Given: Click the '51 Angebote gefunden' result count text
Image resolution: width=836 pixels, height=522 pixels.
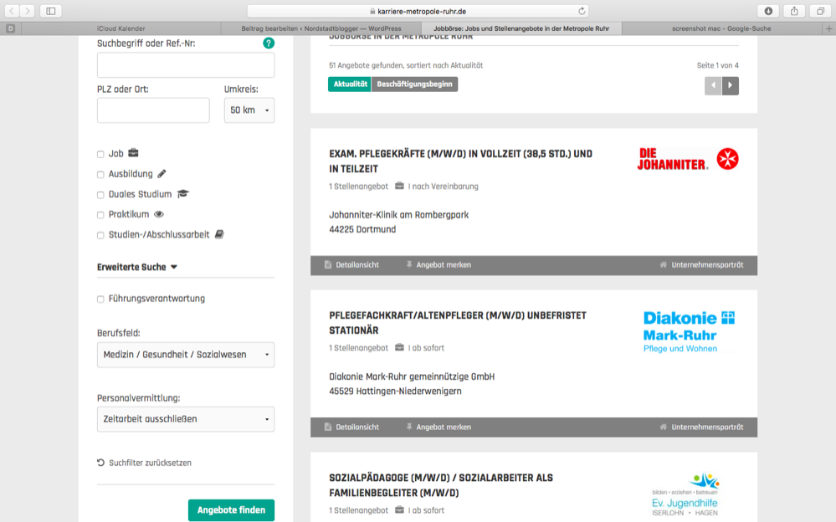Looking at the screenshot, I should click(x=406, y=65).
